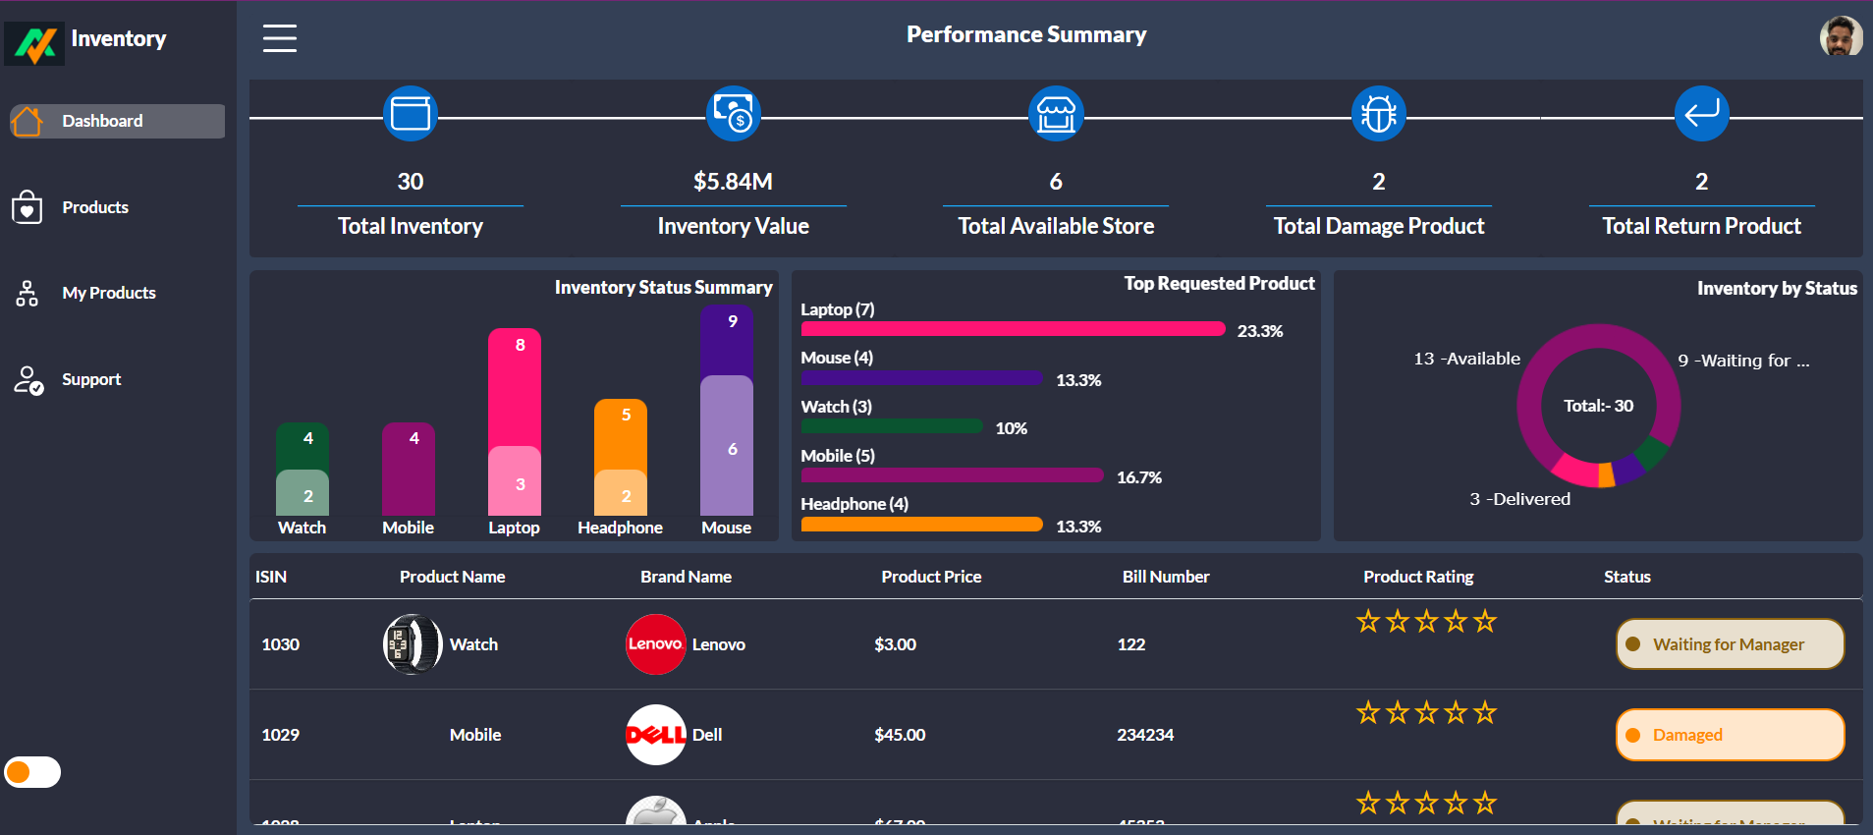Click the Watch product image thumbnail

tap(413, 644)
